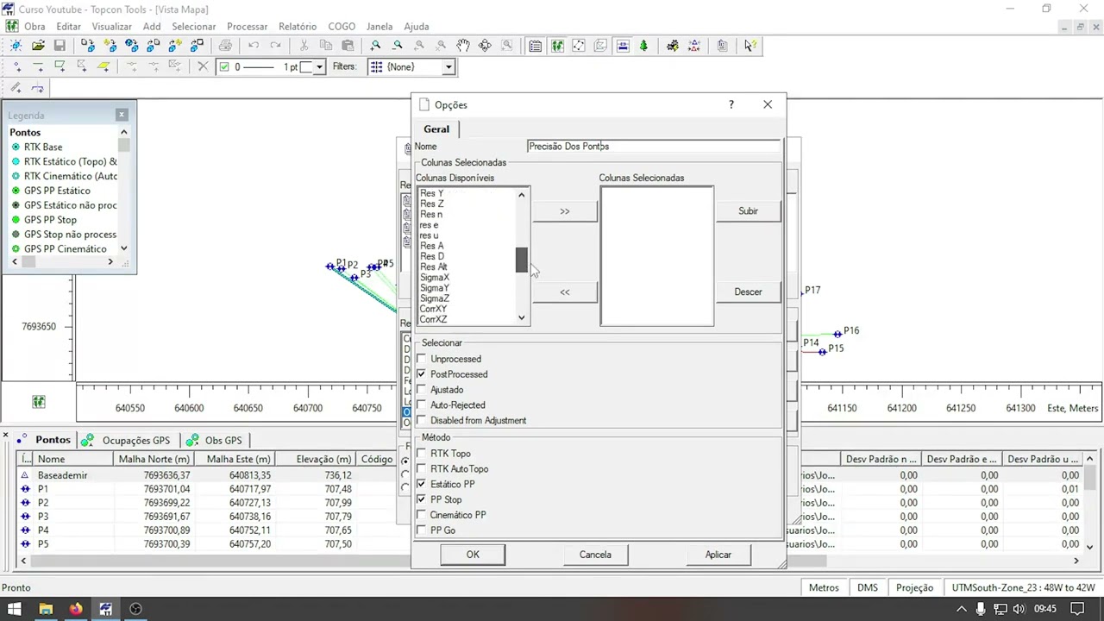Click the legend panel's down arrow
This screenshot has height=621, width=1104.
[123, 248]
